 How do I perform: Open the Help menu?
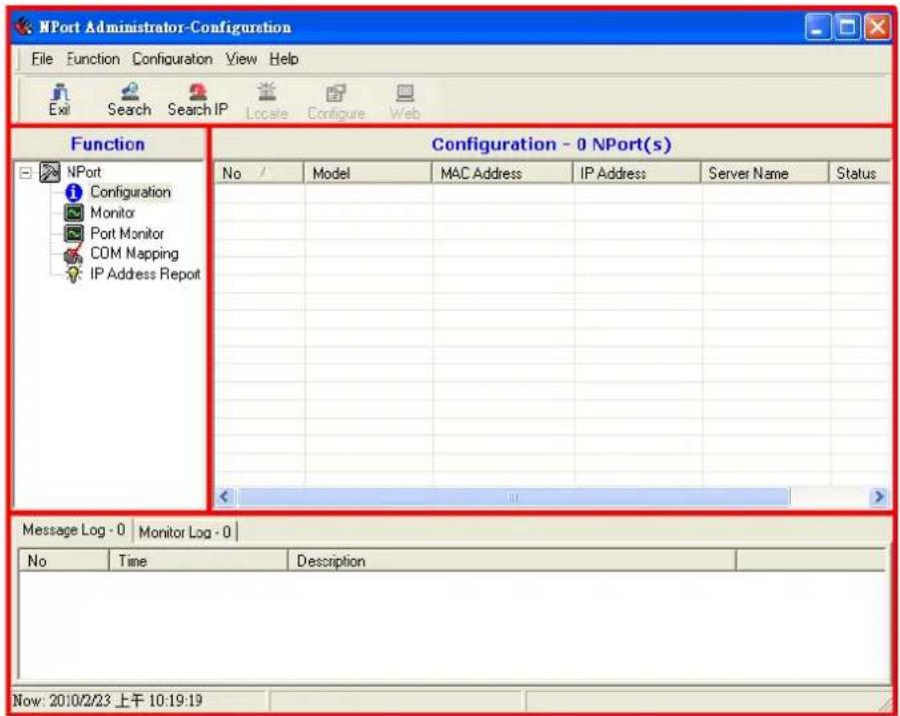(x=284, y=59)
